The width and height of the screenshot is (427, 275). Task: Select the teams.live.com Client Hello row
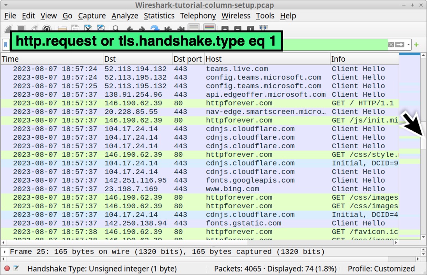200,69
